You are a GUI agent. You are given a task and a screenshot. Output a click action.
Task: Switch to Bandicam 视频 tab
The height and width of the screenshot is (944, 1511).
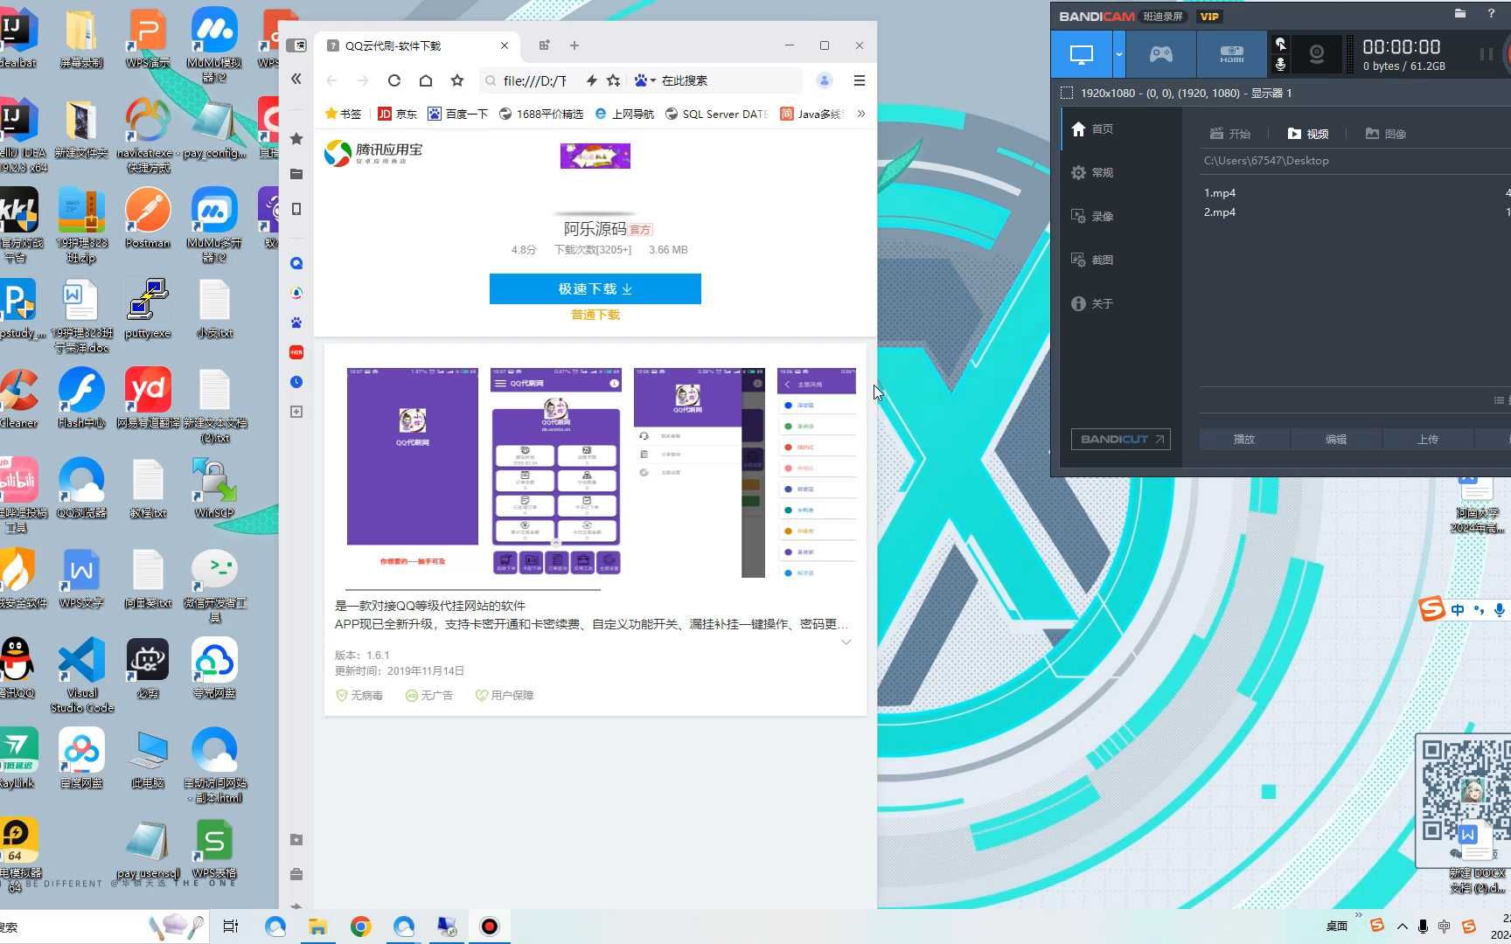(x=1308, y=134)
